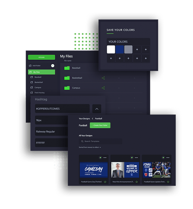Open the Sorted from newest to oldest dropdown

(x=90, y=147)
